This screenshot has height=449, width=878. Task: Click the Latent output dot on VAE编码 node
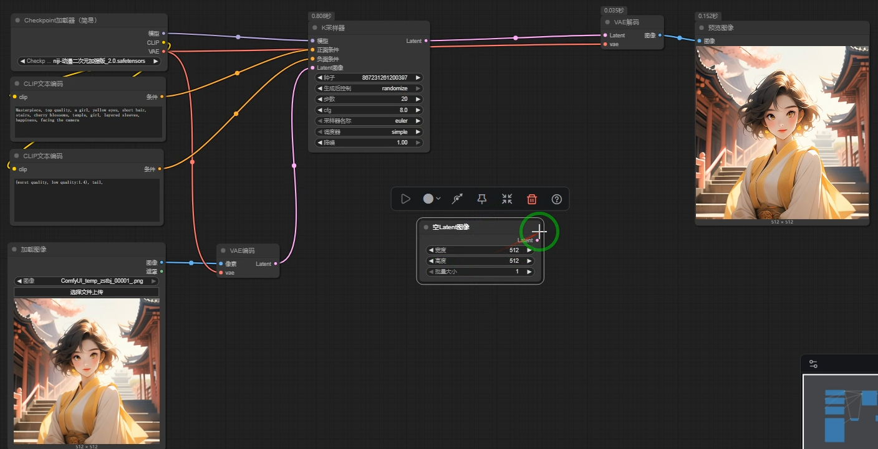276,263
